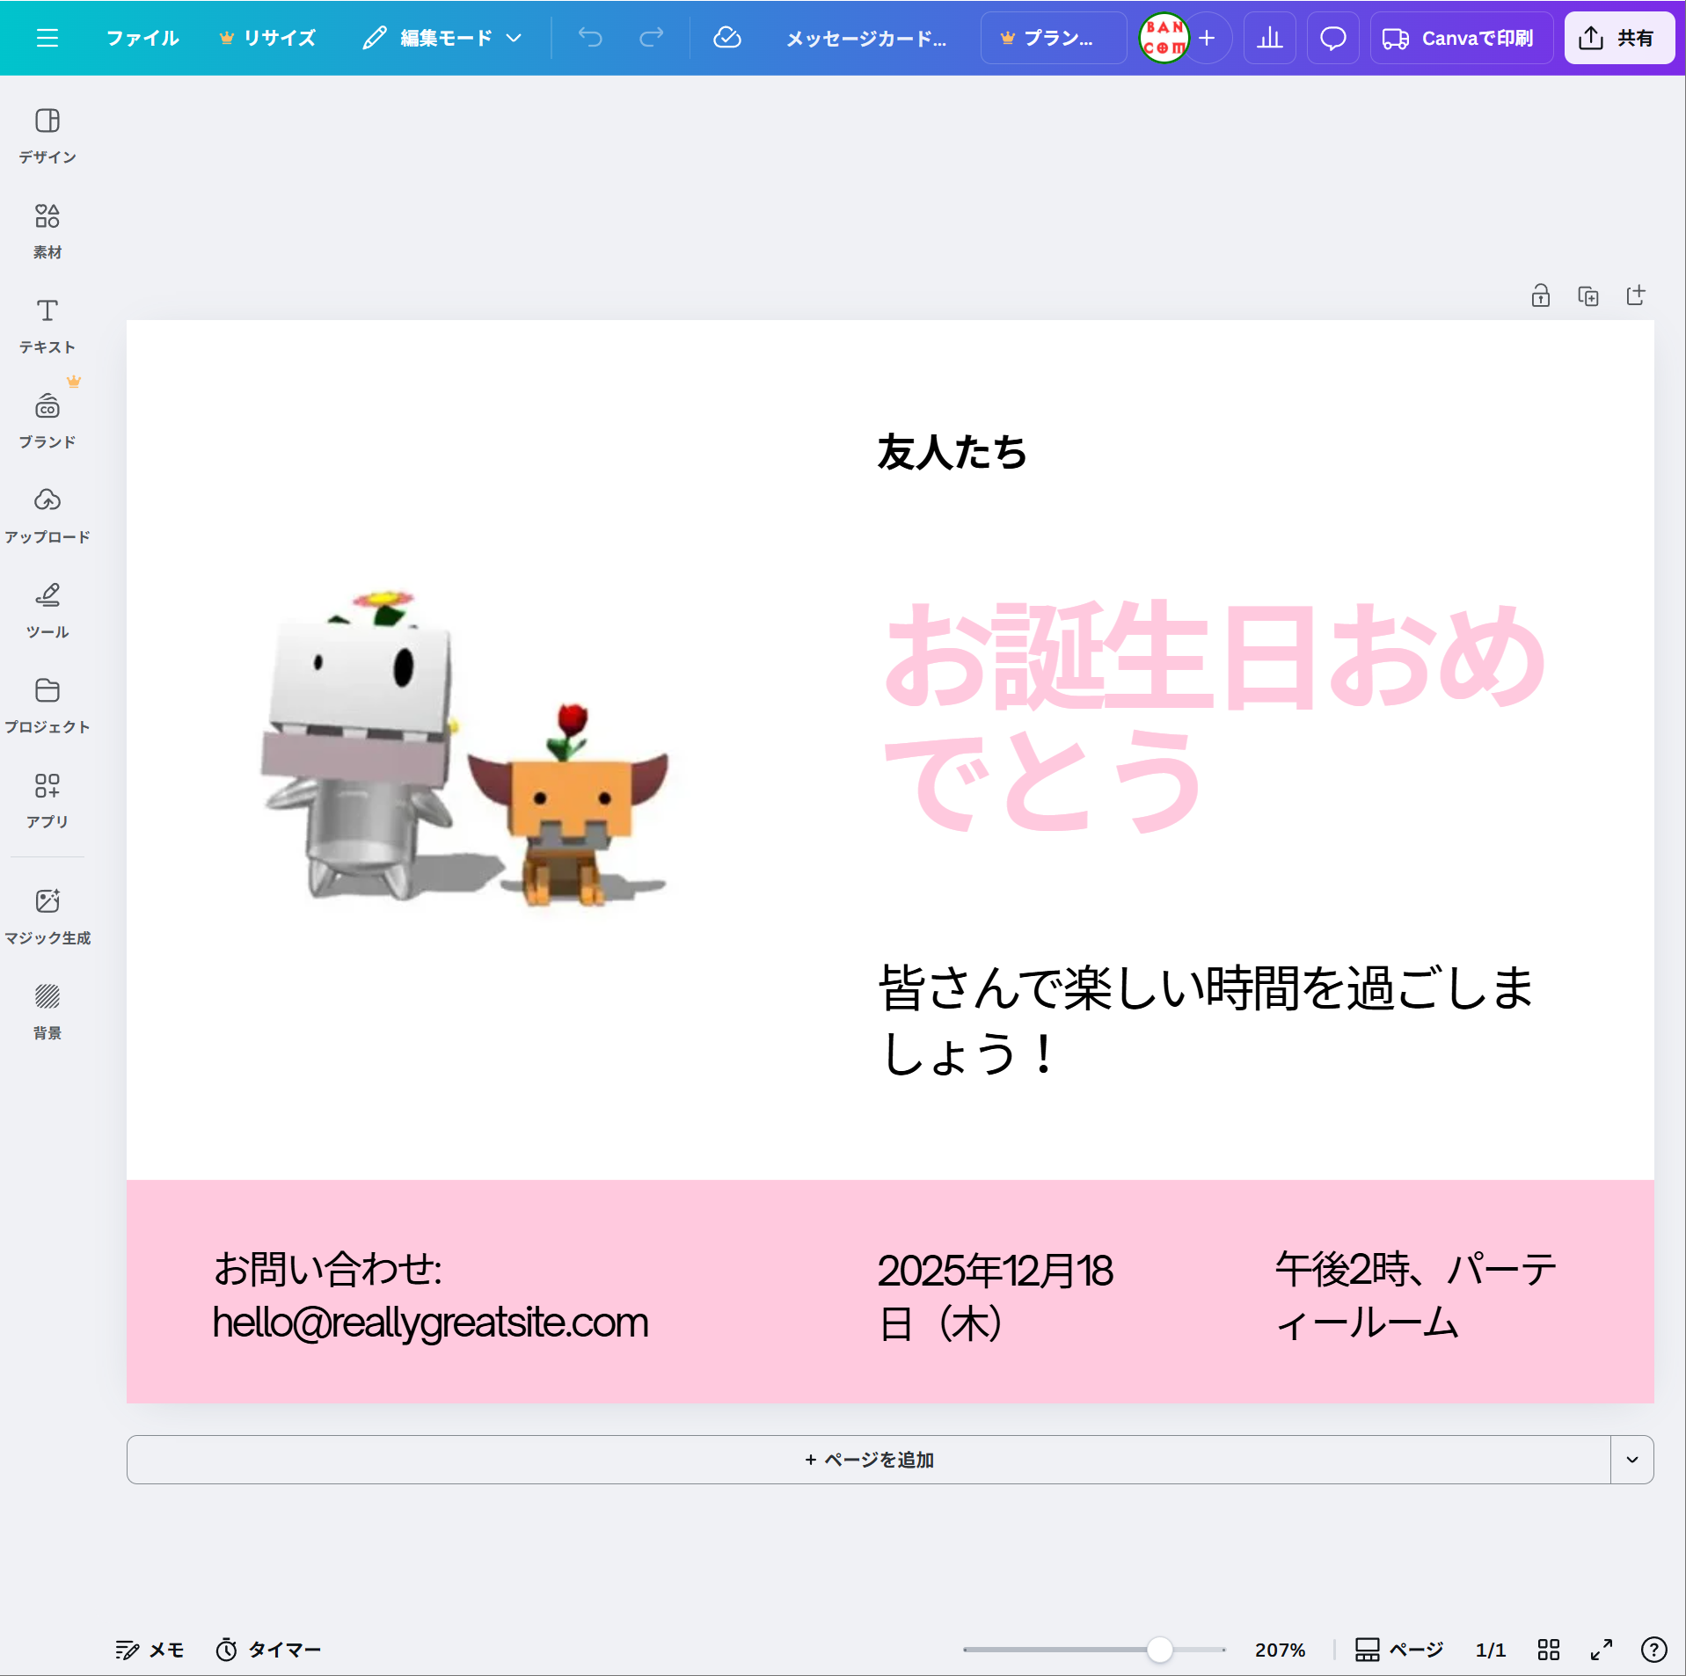Select the テキスト (Text) tool
Screen dimensions: 1686x1676
[x=47, y=325]
